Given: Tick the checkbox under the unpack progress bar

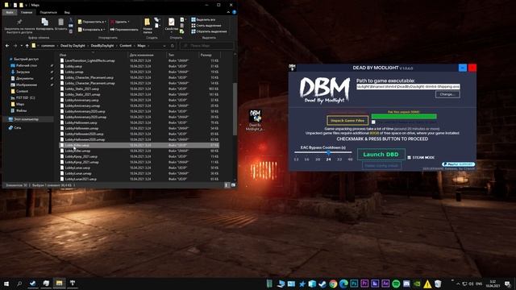Looking at the screenshot, I should [x=373, y=122].
